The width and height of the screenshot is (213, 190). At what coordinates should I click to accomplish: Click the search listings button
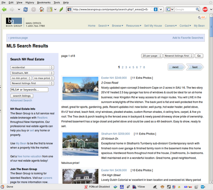(x=22, y=96)
